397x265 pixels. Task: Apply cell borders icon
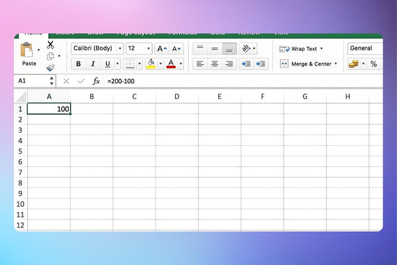pos(130,64)
